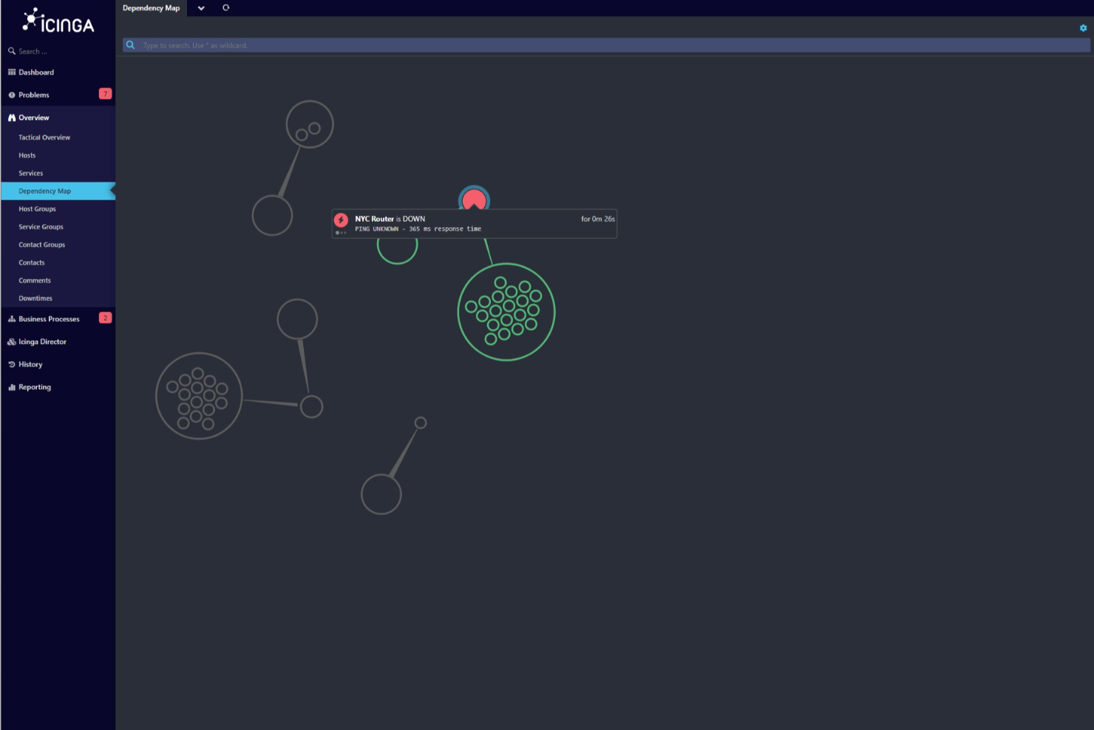This screenshot has width=1094, height=730.
Task: Open Dependency Map settings via gear icon
Action: click(x=1081, y=27)
